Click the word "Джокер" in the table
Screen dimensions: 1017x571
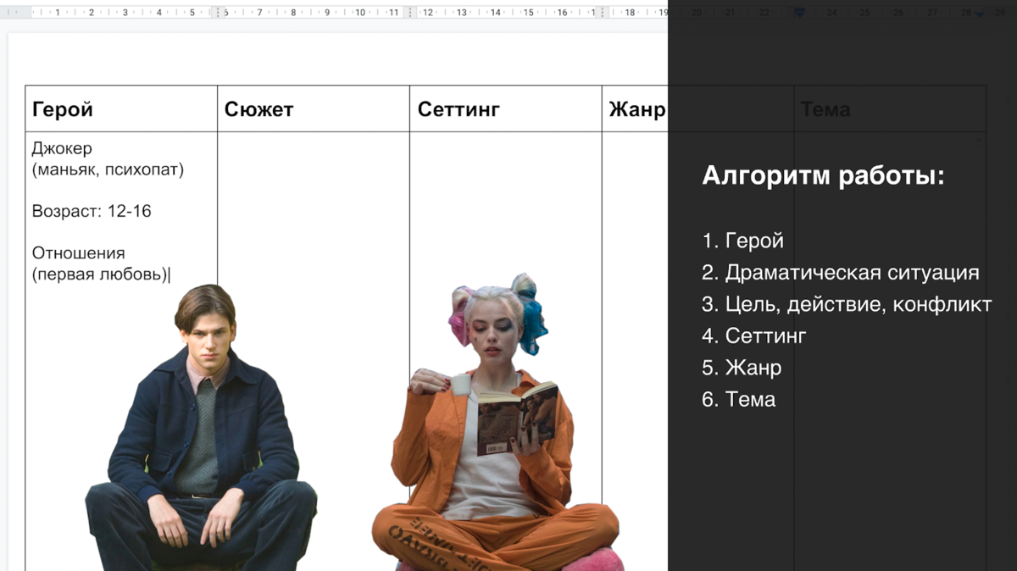[x=62, y=149]
